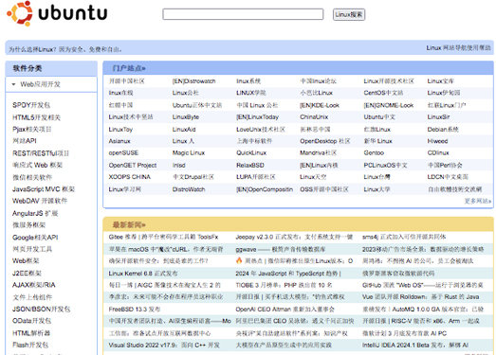This screenshot has height=355, width=496.
Task: Select REST/RESTful项目 in the sidebar
Action: click(x=41, y=153)
